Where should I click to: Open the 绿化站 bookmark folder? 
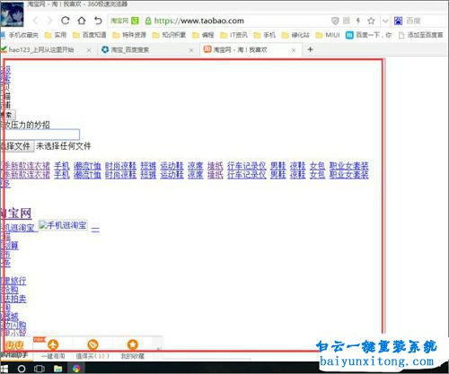[x=295, y=35]
